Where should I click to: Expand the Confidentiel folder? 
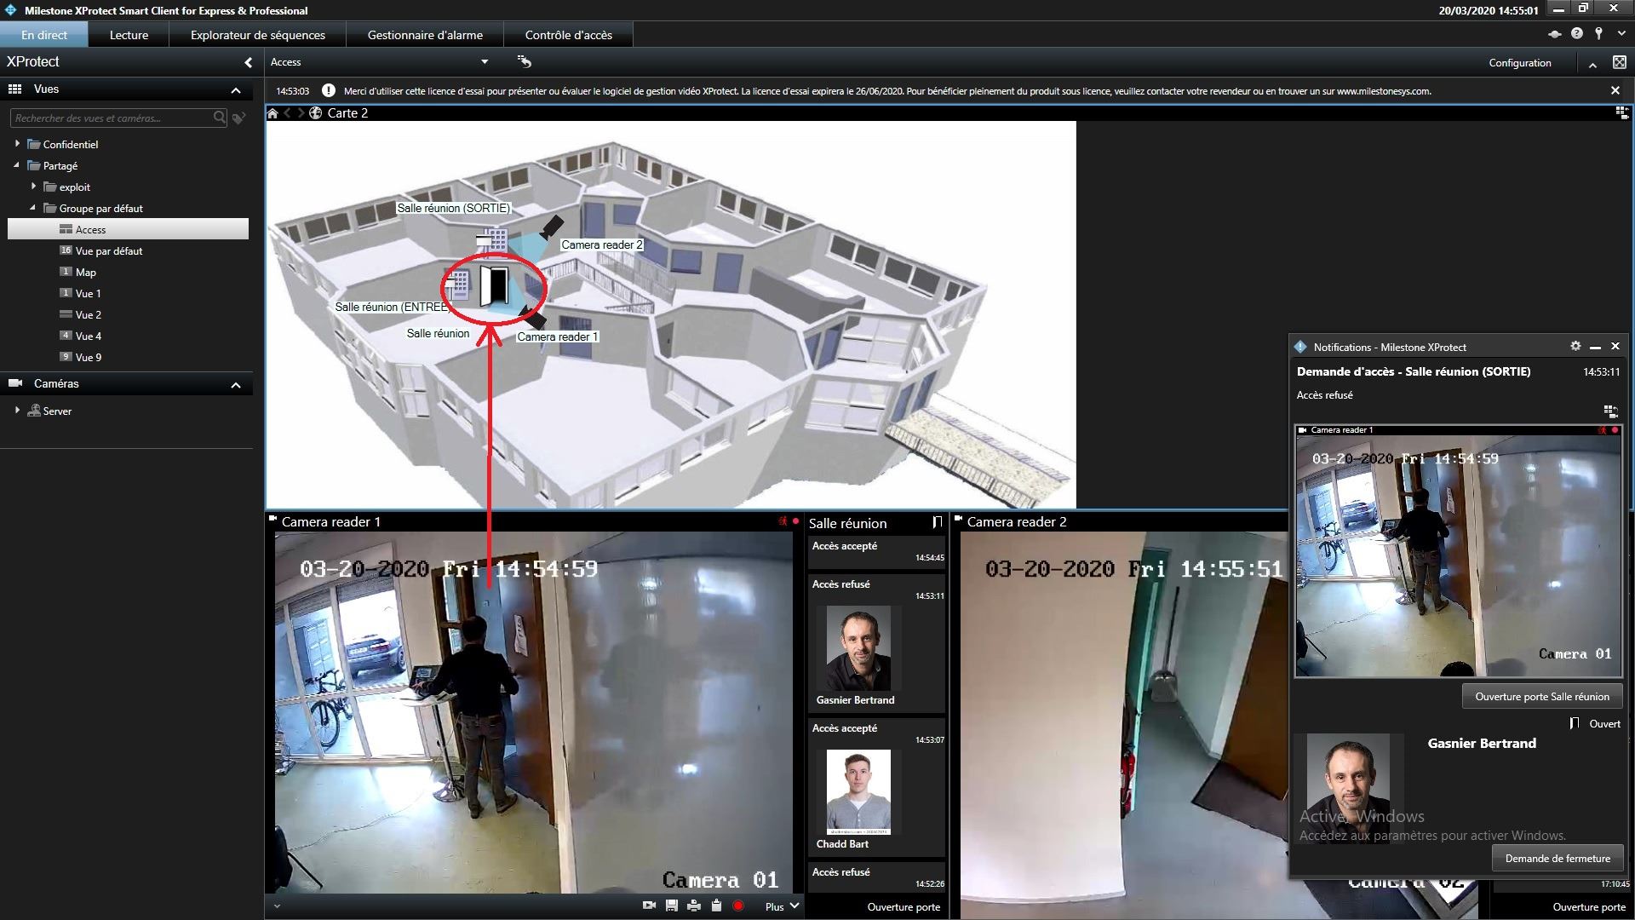tap(17, 144)
